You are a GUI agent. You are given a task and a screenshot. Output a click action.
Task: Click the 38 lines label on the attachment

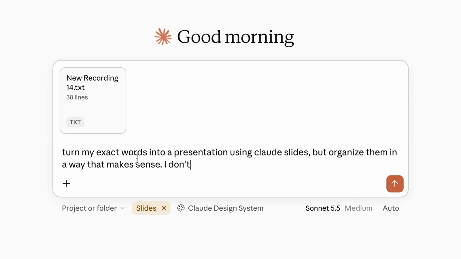(x=77, y=97)
